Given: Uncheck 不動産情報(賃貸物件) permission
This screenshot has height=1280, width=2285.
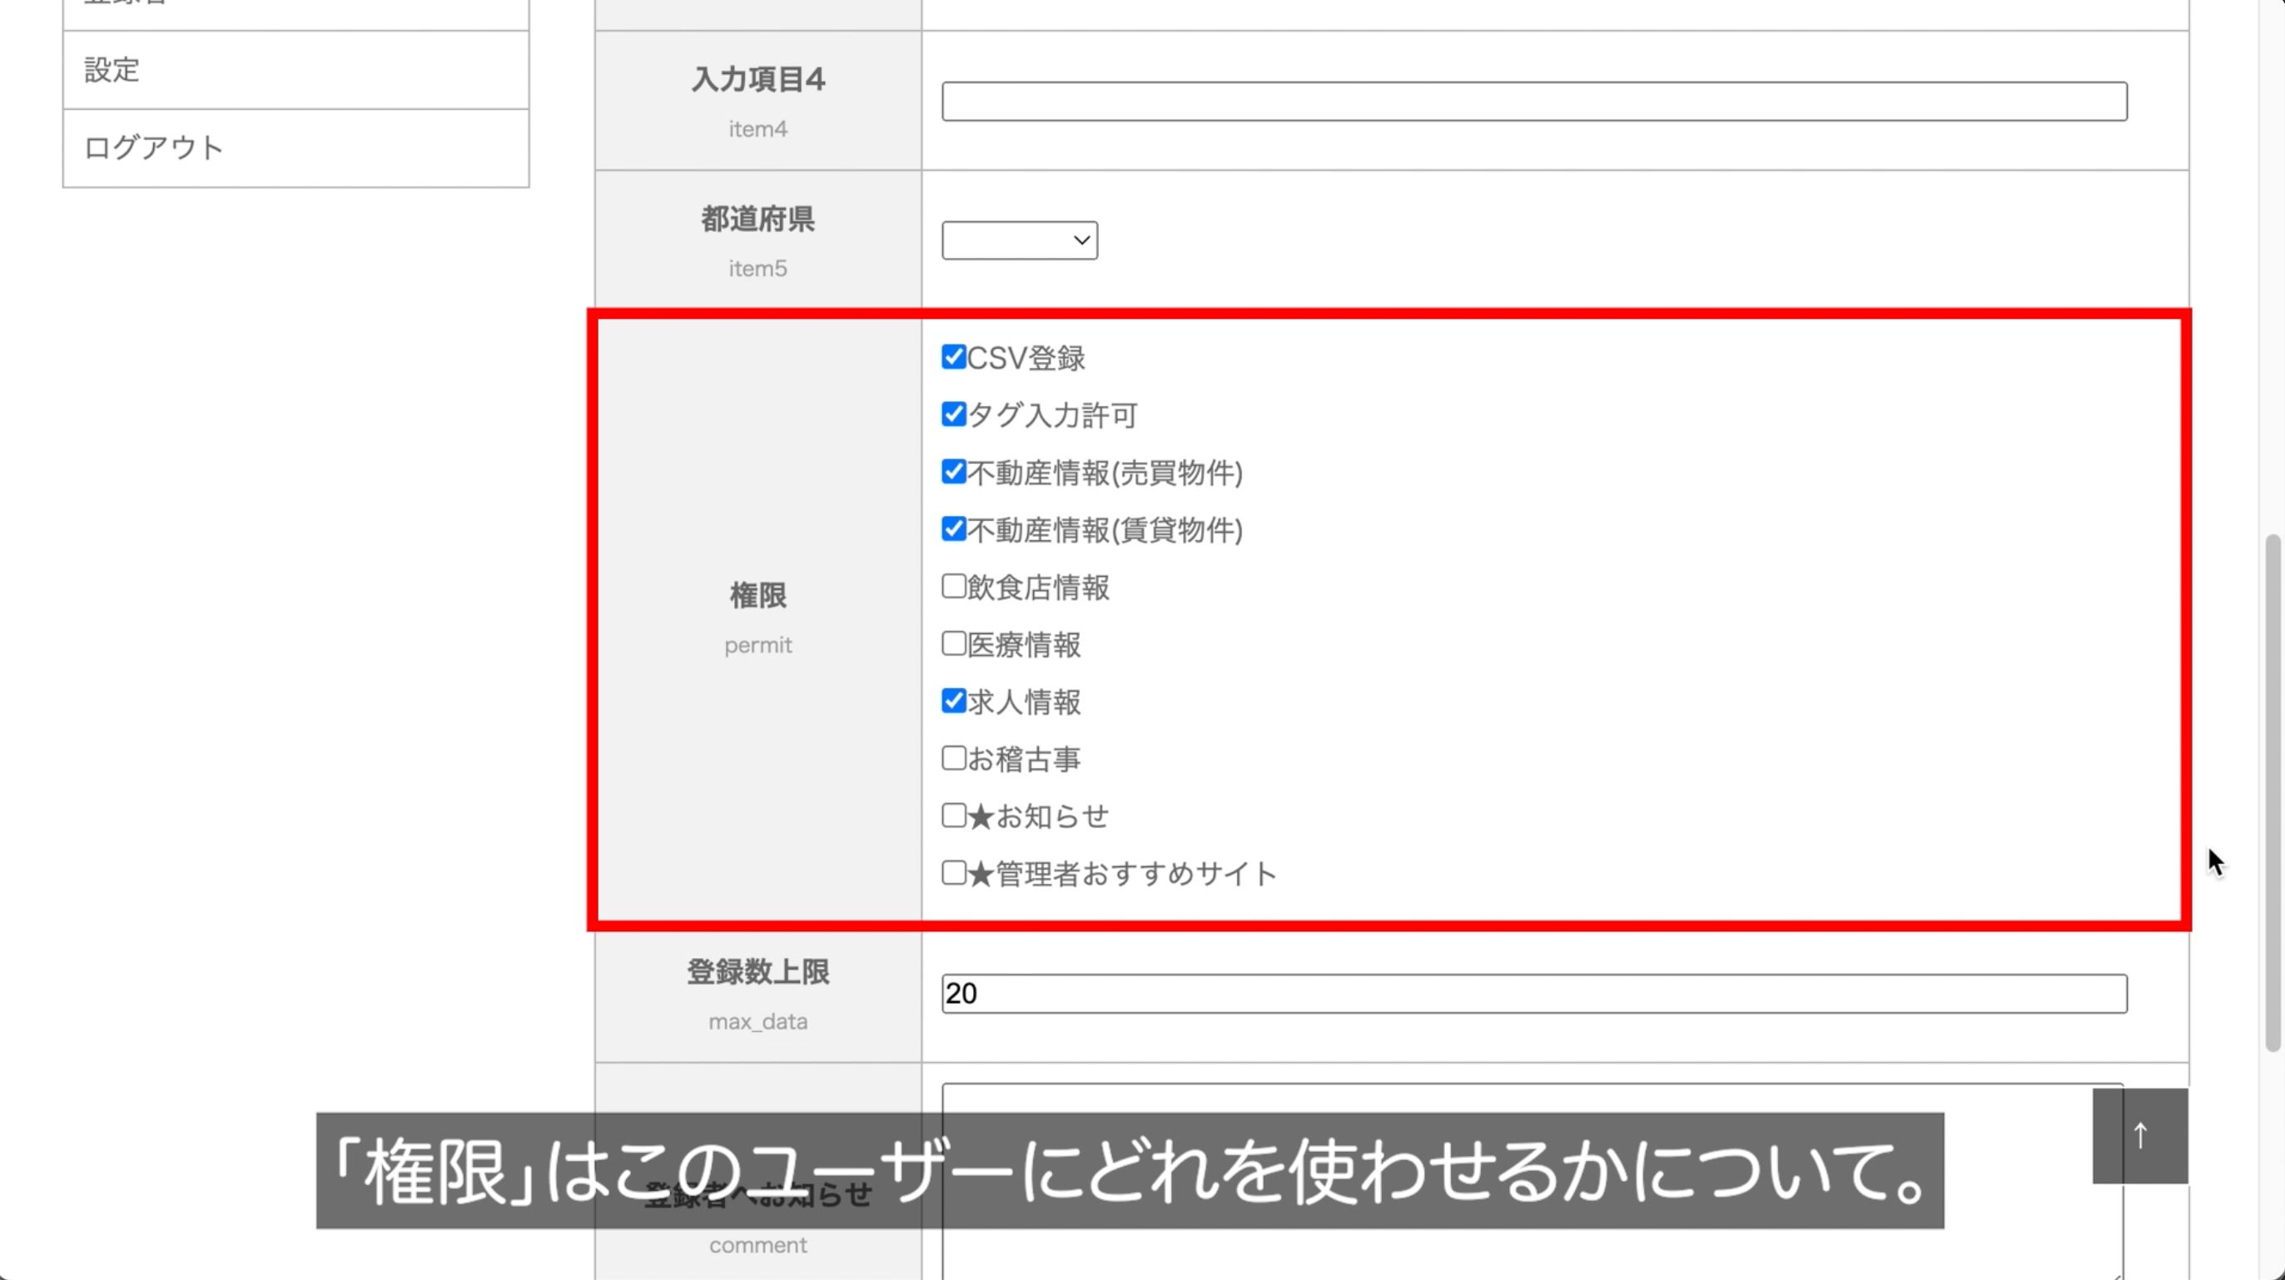Looking at the screenshot, I should pos(954,528).
